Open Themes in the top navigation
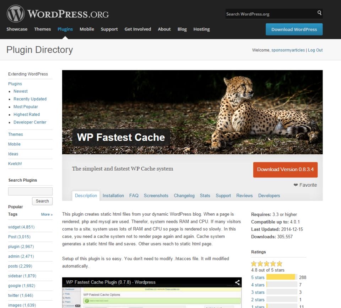 42,29
